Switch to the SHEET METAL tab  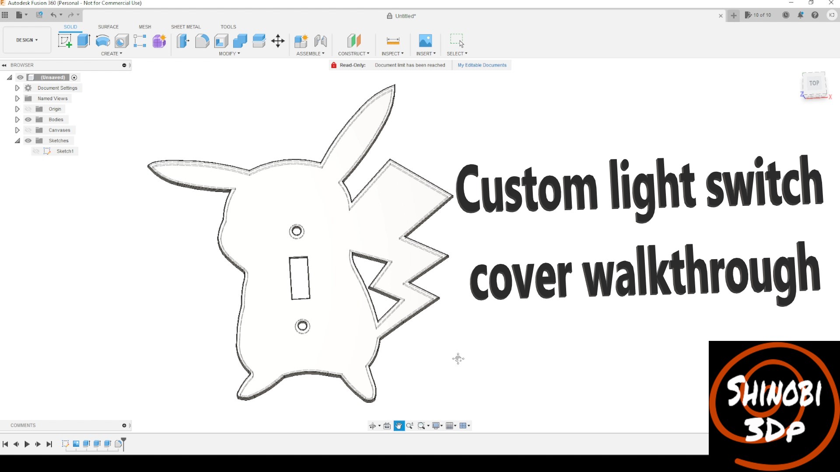[185, 27]
